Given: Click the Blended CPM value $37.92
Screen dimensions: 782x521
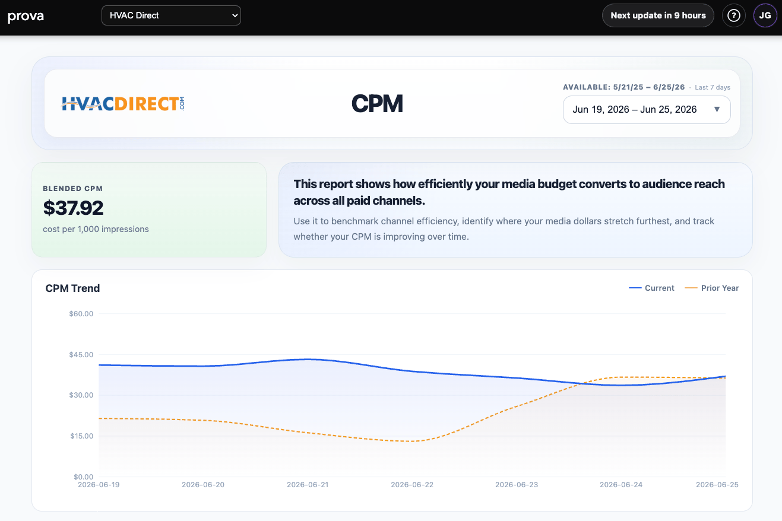Looking at the screenshot, I should [x=73, y=208].
